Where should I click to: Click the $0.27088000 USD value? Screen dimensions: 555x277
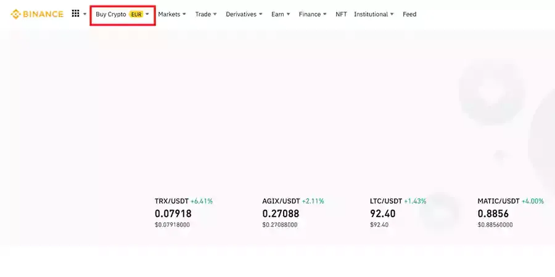pos(279,225)
